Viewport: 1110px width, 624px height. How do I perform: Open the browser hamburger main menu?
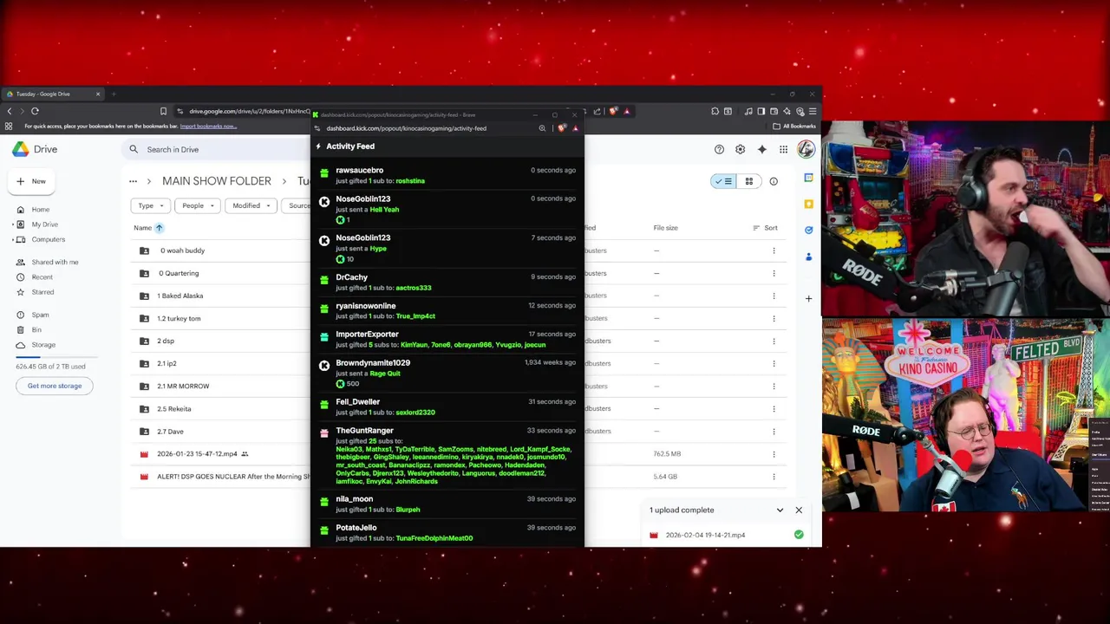813,111
